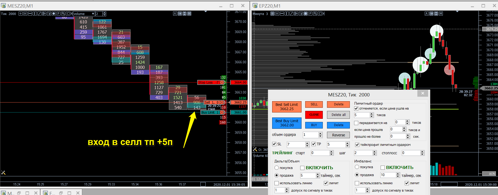The height and width of the screenshot is (195, 498).
Task: Increase ТРЕЙЛИНГ старт spinner
Action: (x=331, y=152)
